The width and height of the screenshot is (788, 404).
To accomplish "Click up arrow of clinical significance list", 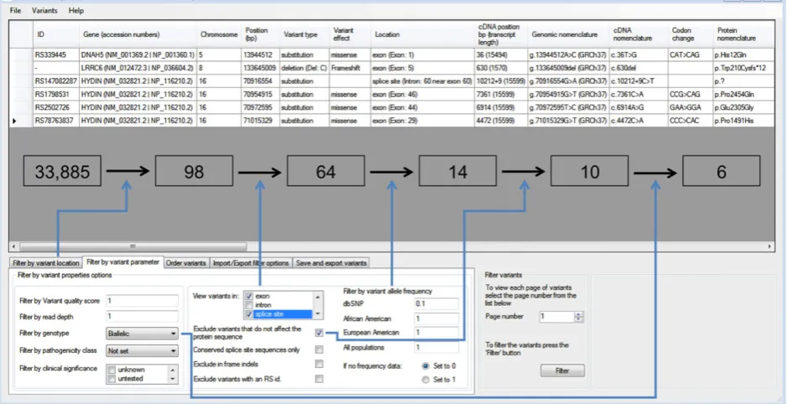I will [x=174, y=370].
